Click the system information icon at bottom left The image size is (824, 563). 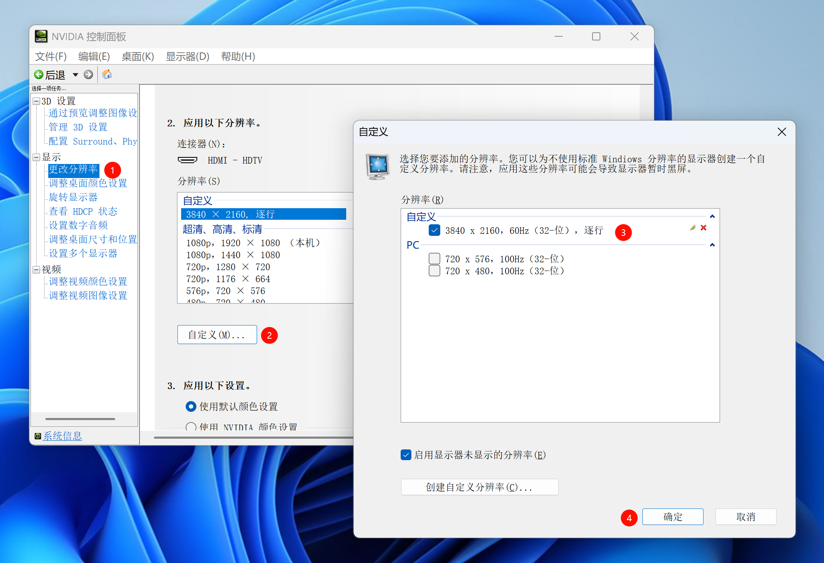click(38, 436)
